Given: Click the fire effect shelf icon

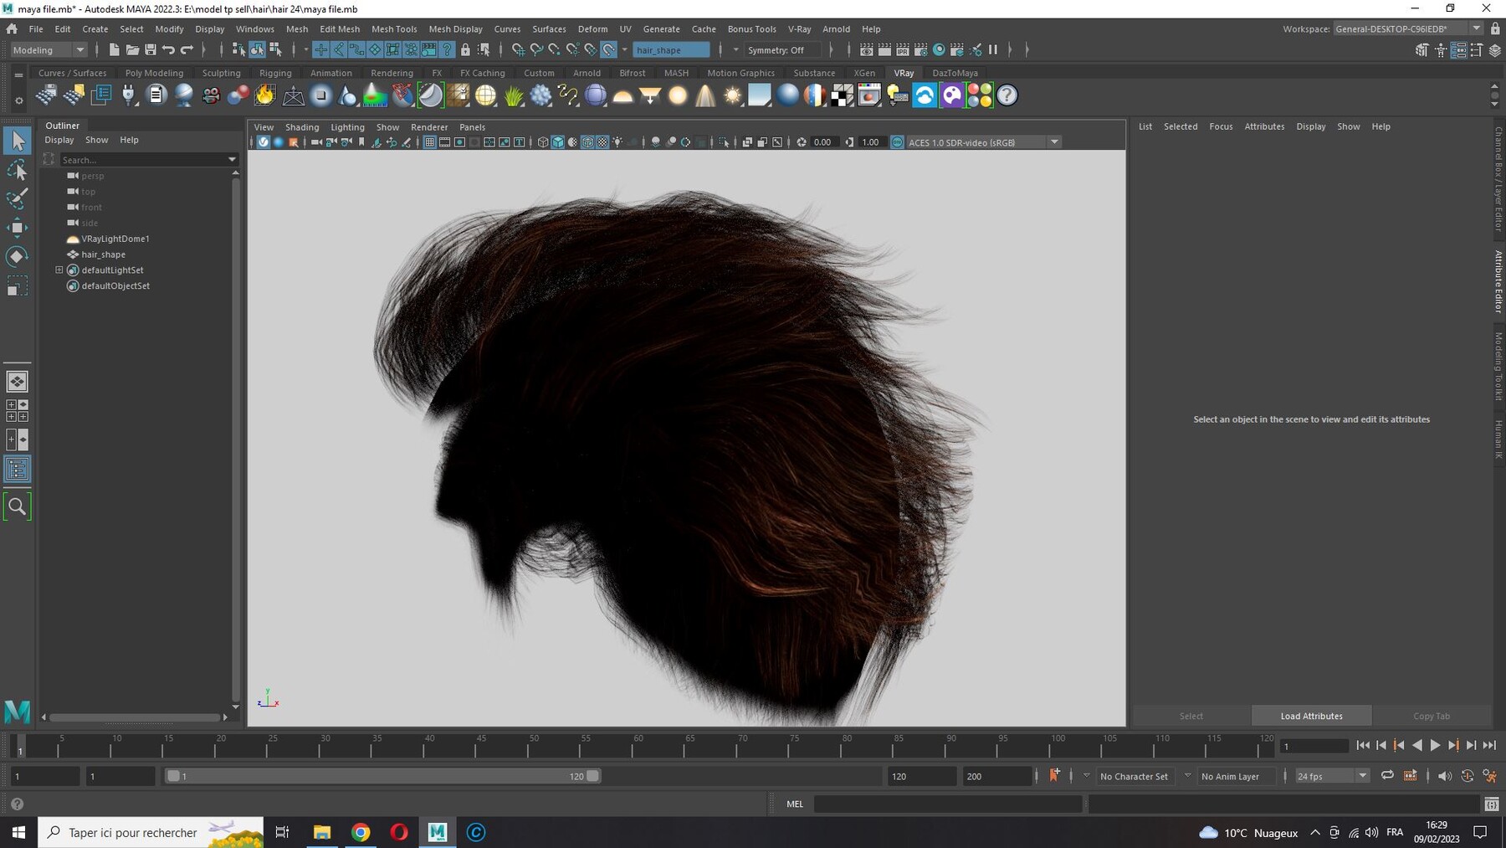Looking at the screenshot, I should [x=265, y=95].
